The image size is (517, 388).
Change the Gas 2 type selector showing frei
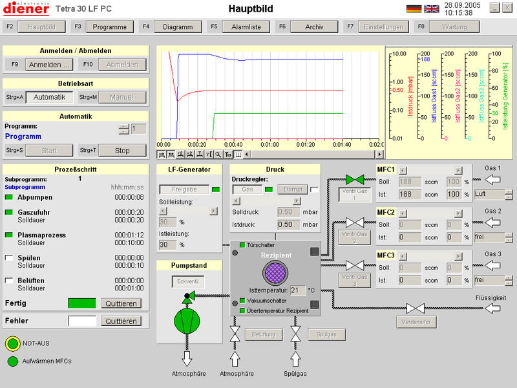point(493,237)
